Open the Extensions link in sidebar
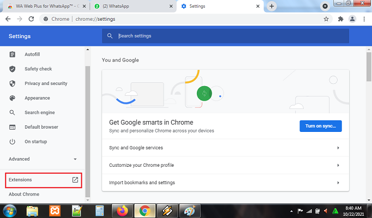This screenshot has width=372, height=218. tap(44, 180)
